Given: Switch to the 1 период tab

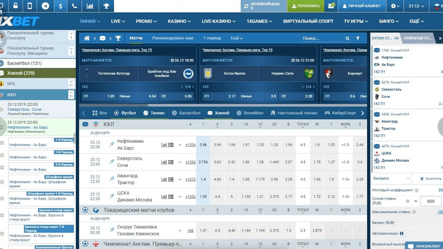Looking at the screenshot, I should [212, 38].
